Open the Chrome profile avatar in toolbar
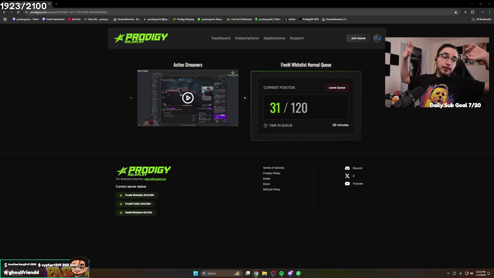494x278 pixels. pos(483,12)
